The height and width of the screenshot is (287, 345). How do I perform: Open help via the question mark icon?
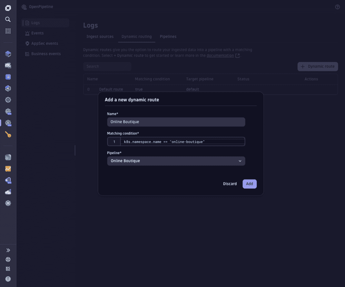(337, 7)
